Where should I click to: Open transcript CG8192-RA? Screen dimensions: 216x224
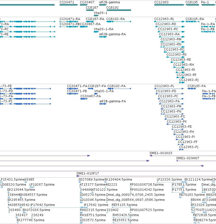(x=116, y=19)
